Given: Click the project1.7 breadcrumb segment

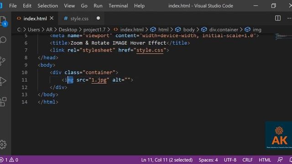Looking at the screenshot, I should click(x=94, y=30).
